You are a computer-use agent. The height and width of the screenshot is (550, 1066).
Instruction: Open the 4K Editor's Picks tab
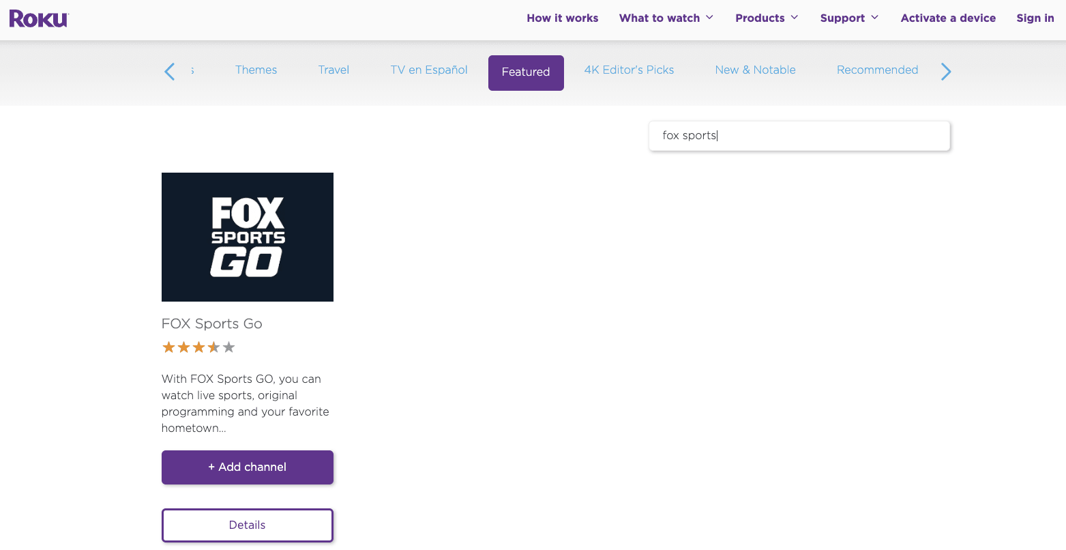coord(629,70)
